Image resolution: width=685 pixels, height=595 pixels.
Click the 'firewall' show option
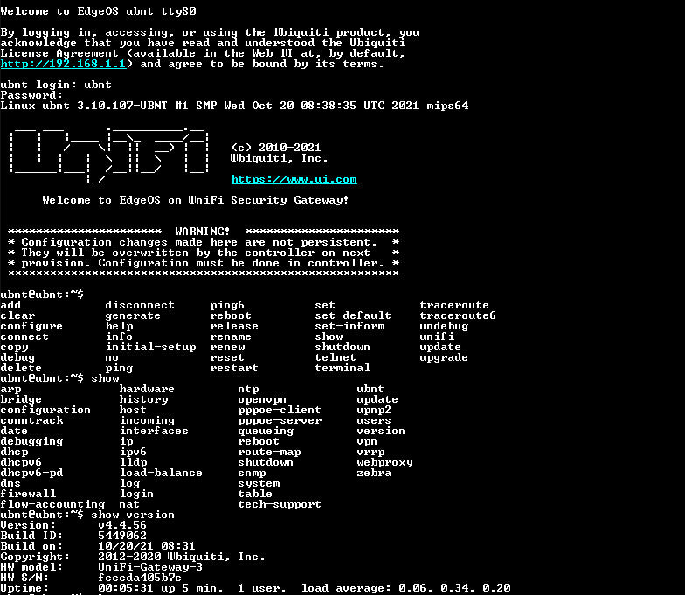coord(28,494)
